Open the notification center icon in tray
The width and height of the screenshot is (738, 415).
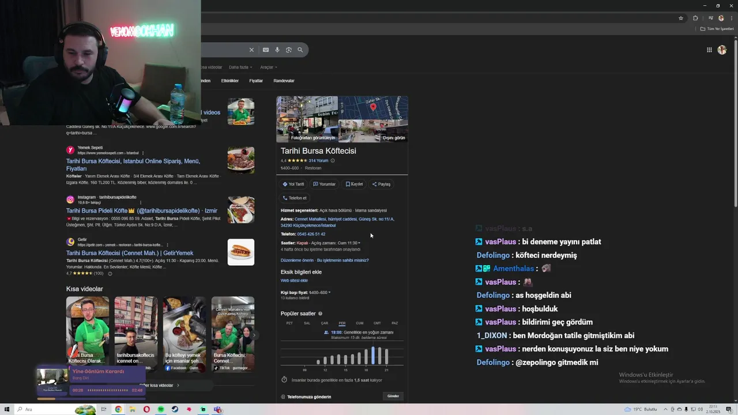[729, 409]
